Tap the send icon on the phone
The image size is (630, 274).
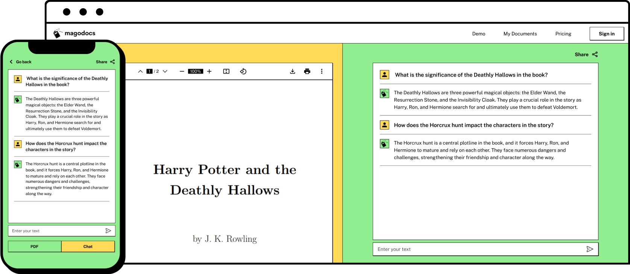pos(108,231)
